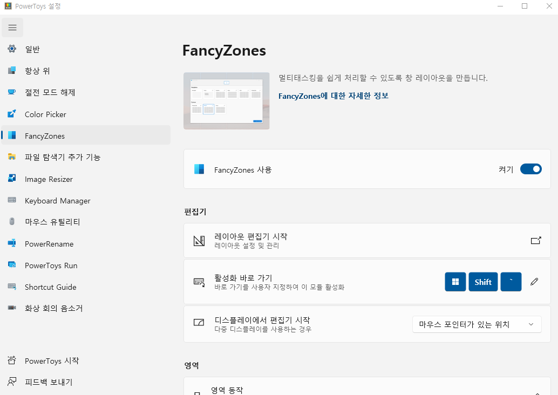This screenshot has width=558, height=395.
Task: Click the backtick key shortcut button
Action: point(511,282)
